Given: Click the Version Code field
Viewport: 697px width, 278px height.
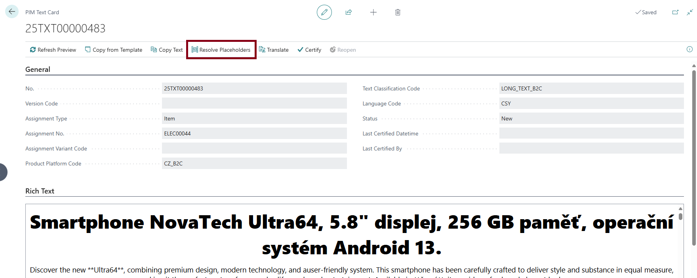Looking at the screenshot, I should [x=254, y=103].
